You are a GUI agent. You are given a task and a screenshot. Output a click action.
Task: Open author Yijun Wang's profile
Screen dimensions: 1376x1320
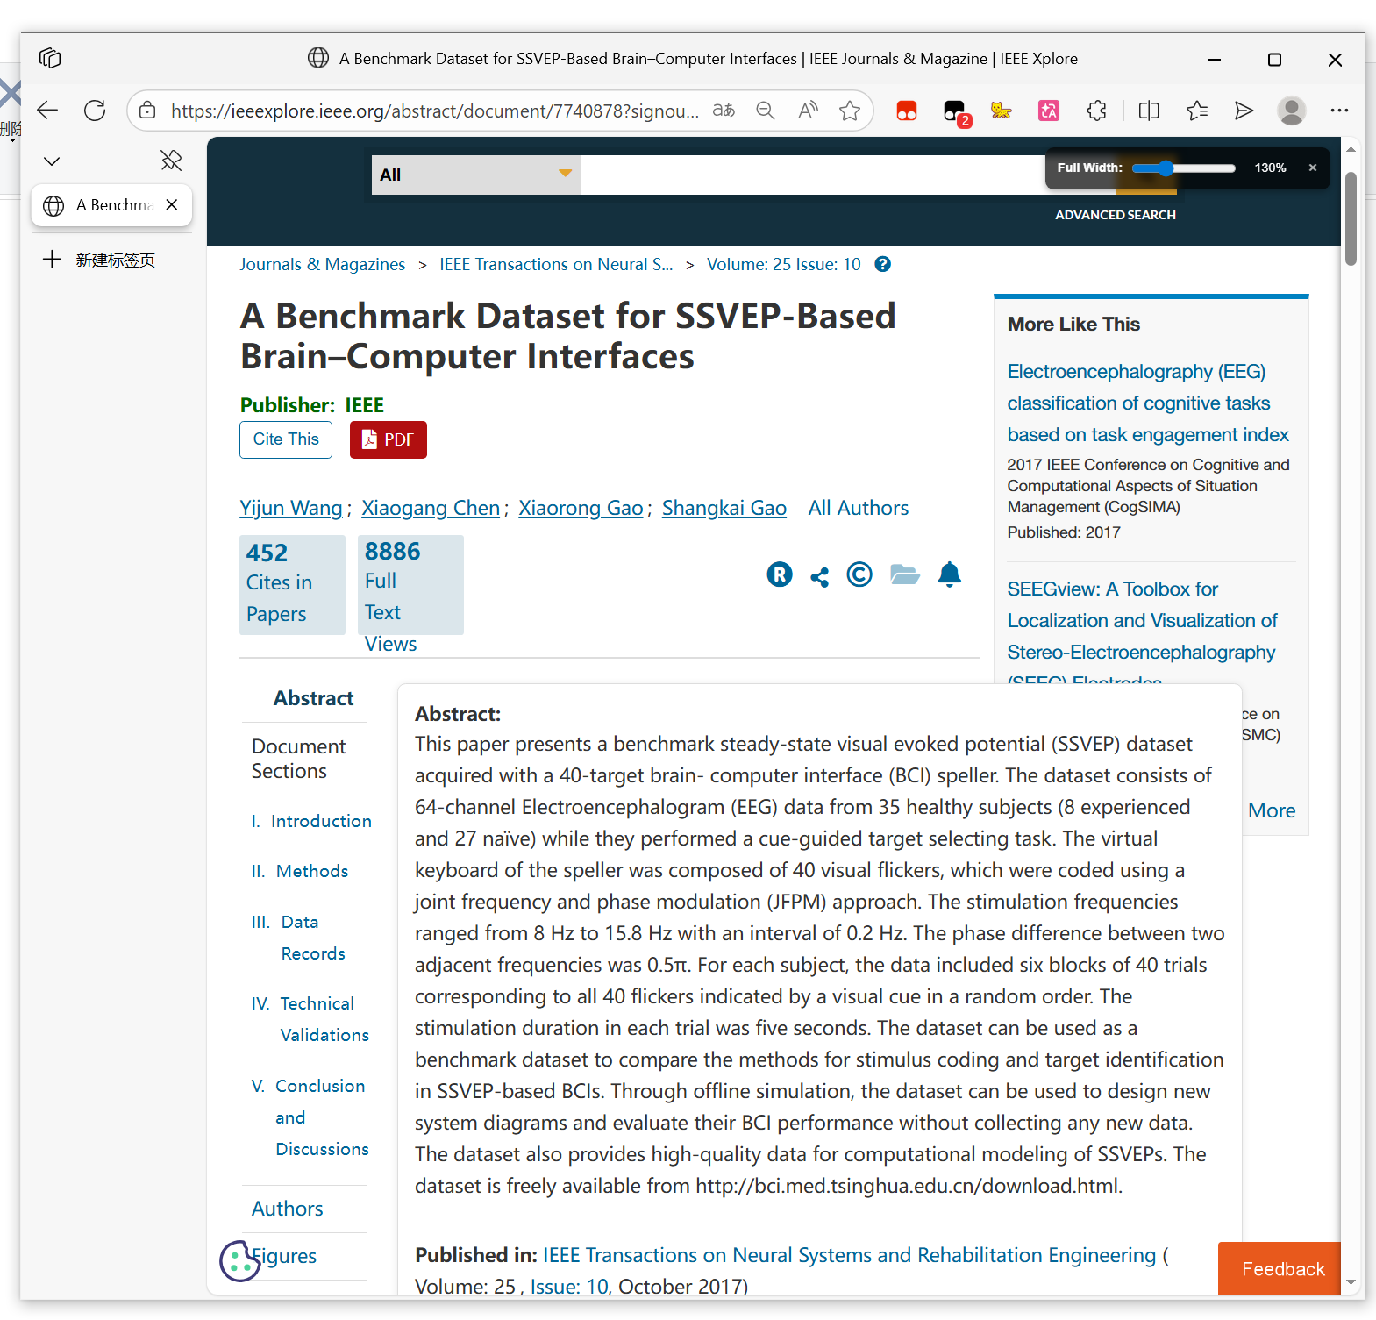(x=291, y=508)
